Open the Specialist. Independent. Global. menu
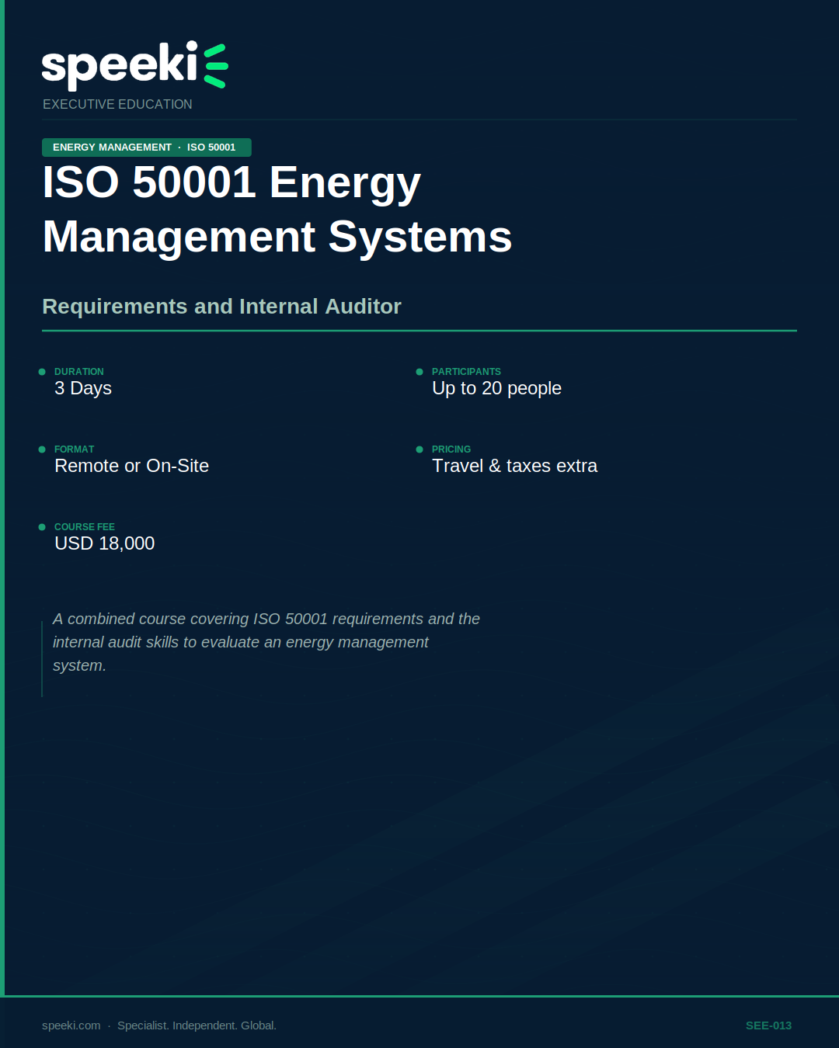This screenshot has height=1048, width=839. 197,1025
